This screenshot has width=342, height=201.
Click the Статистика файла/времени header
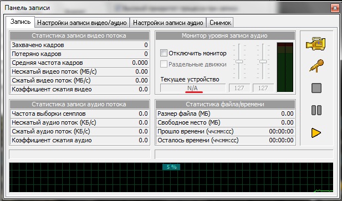pyautogui.click(x=225, y=104)
